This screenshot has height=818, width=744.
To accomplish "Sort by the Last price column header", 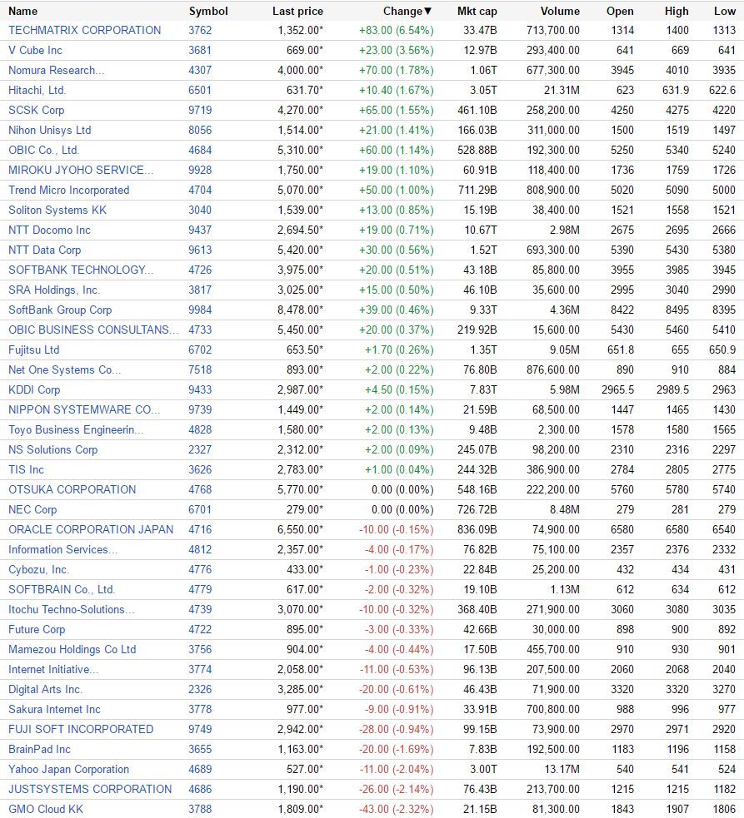I will [x=297, y=11].
